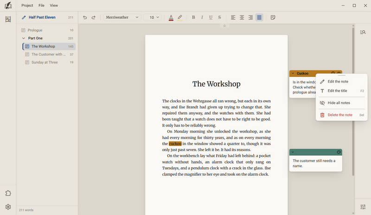Choose Delete the note in context menu

342,115
